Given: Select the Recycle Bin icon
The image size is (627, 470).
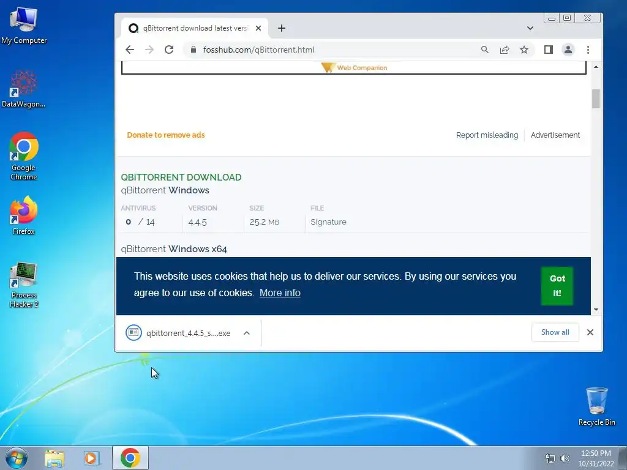Looking at the screenshot, I should (596, 406).
